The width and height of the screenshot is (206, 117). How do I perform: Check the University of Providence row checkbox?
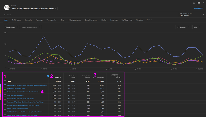click(5, 102)
